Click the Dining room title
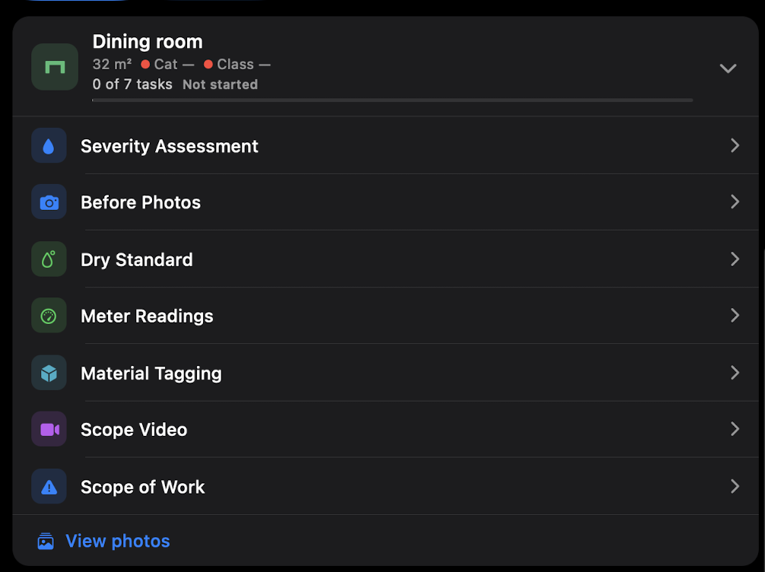765x572 pixels. [x=148, y=42]
